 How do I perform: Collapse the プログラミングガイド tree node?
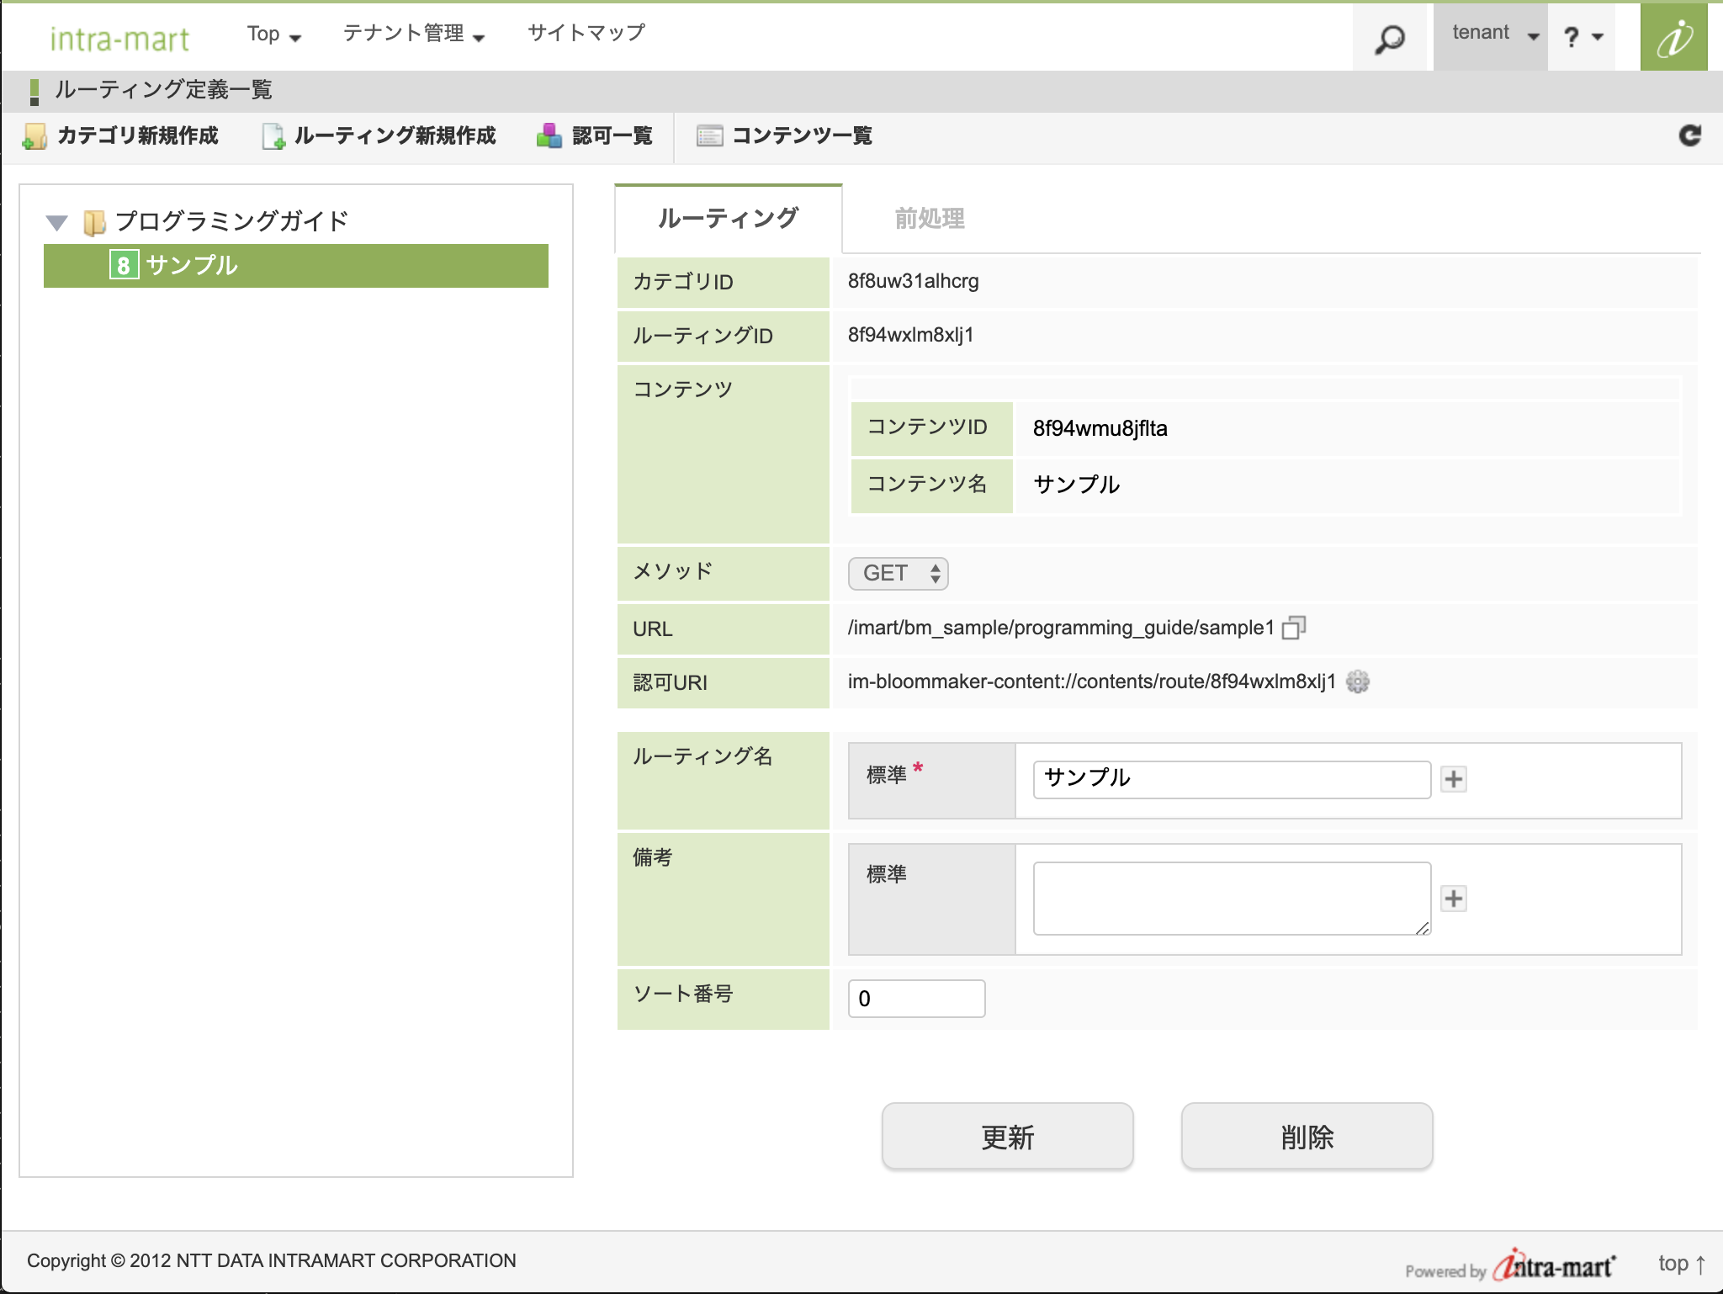point(56,223)
